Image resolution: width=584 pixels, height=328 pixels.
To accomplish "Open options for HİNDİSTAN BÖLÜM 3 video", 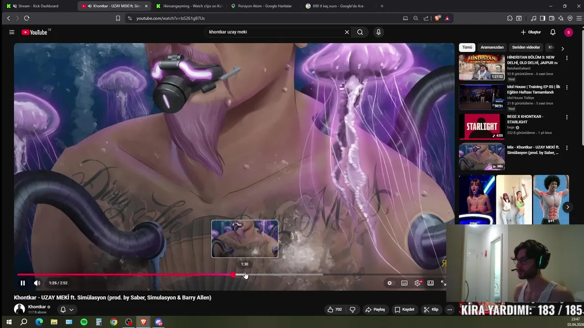I will [x=567, y=58].
